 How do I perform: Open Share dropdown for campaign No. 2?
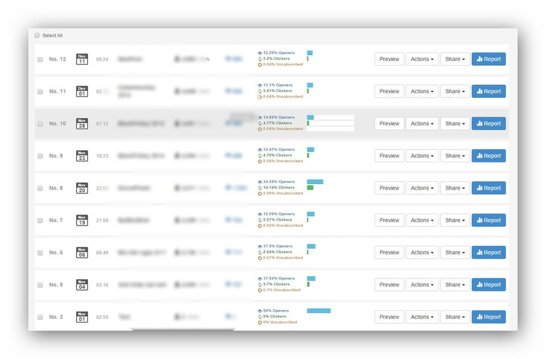455,317
